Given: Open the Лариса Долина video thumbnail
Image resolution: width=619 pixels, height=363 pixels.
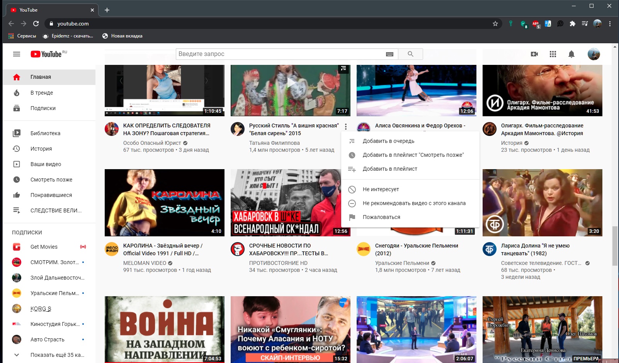Looking at the screenshot, I should pyautogui.click(x=542, y=203).
